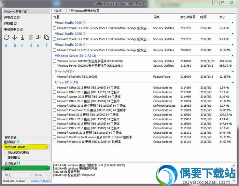Open the Microsoft Update service dropdown
239x186 pixels.
(26, 147)
